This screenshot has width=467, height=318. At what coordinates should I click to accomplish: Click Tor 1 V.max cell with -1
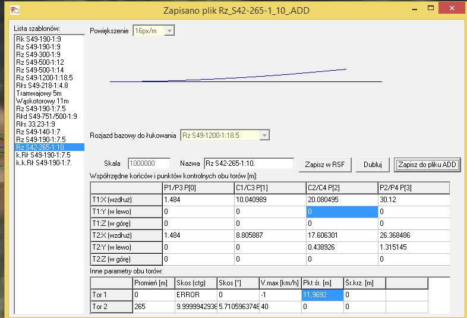(x=280, y=295)
